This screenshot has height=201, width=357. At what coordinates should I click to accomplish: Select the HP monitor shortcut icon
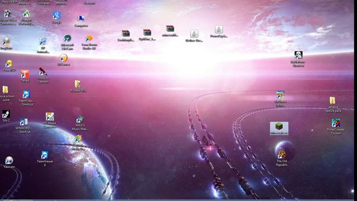click(x=43, y=42)
